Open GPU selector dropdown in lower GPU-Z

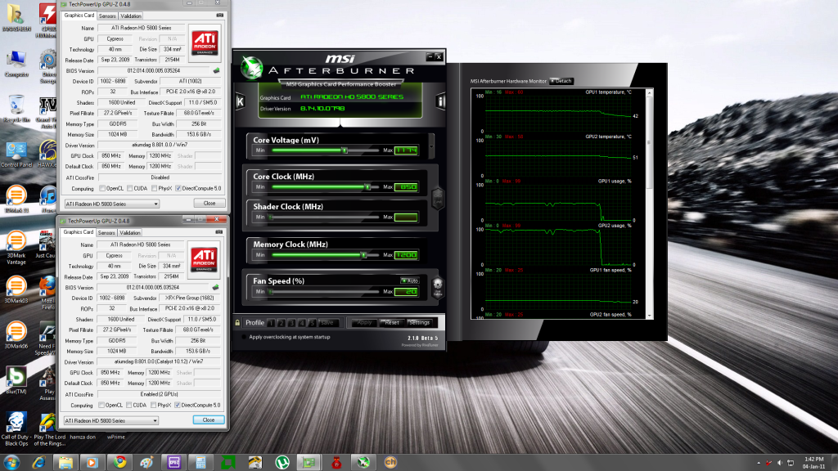pos(110,421)
